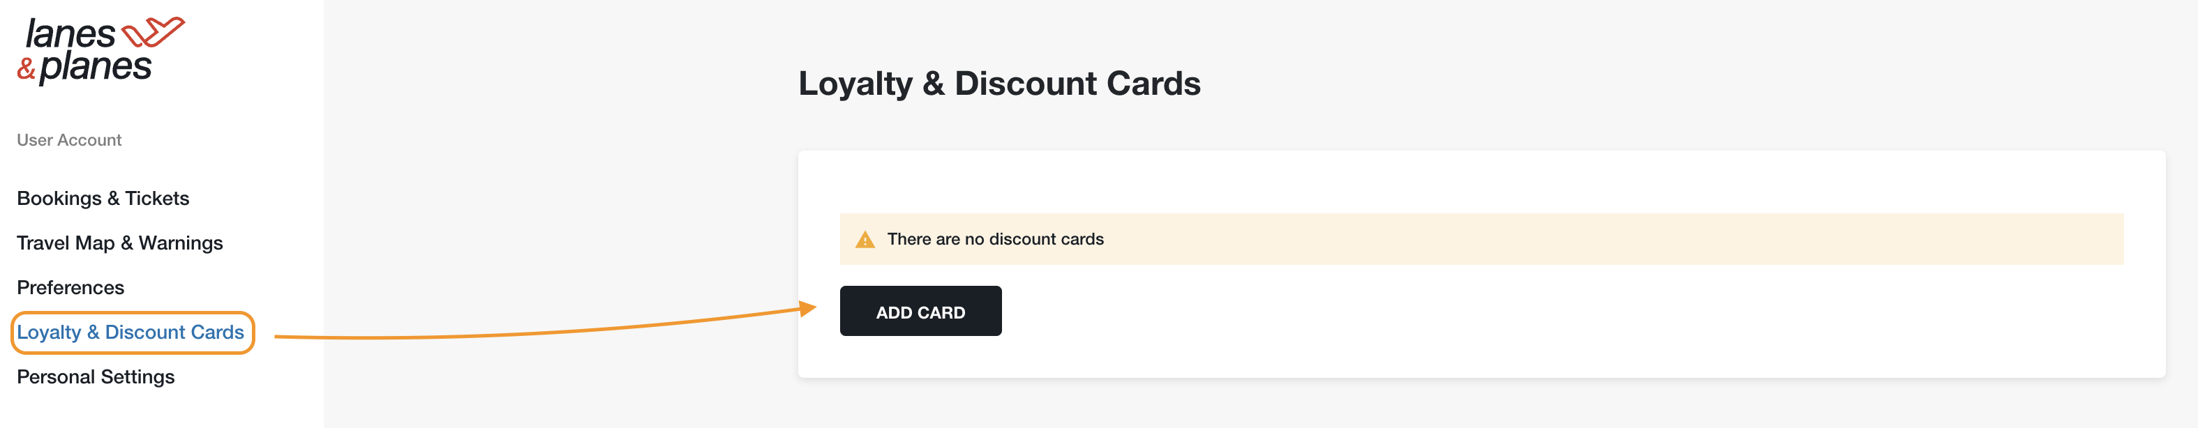The image size is (2198, 428).
Task: Click the 'lanes' word in the logo
Action: (70, 34)
